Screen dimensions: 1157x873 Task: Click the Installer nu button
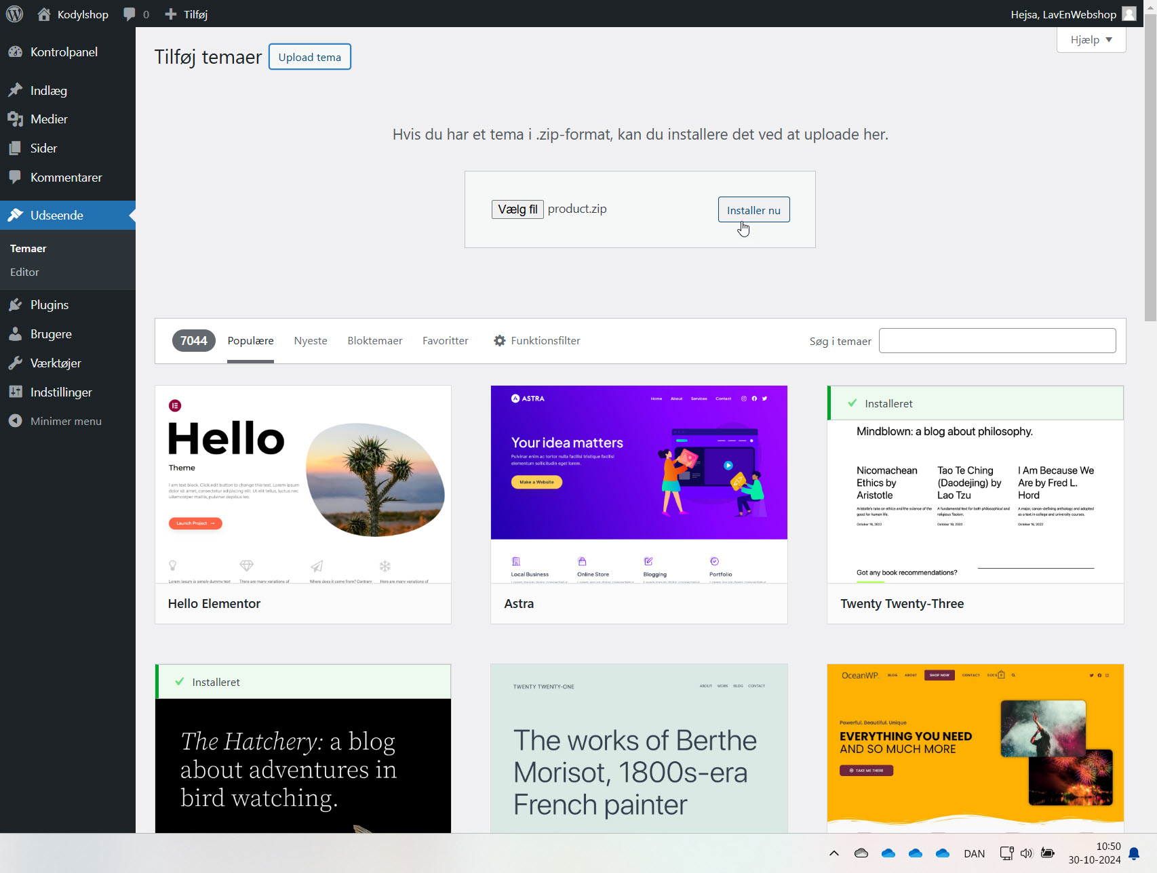point(753,210)
